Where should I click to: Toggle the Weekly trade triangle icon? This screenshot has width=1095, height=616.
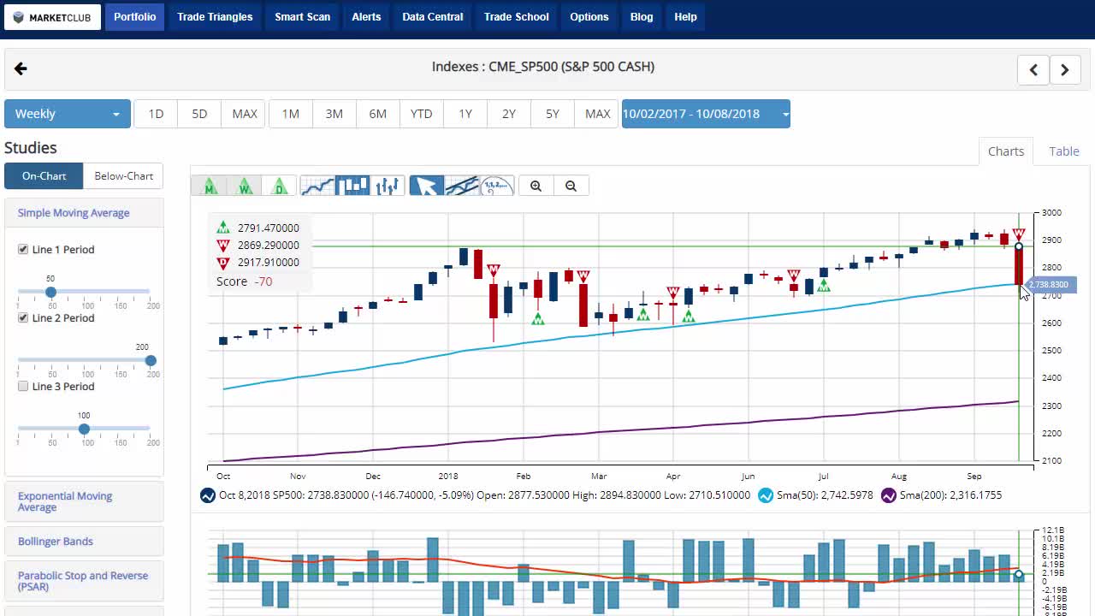point(244,186)
